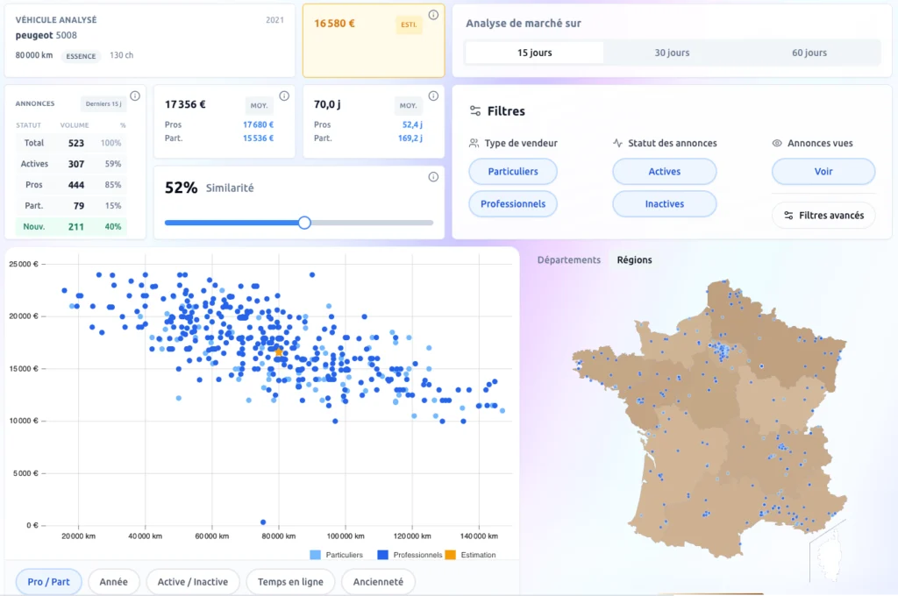Toggle the Inactives listings filter

pyautogui.click(x=664, y=203)
